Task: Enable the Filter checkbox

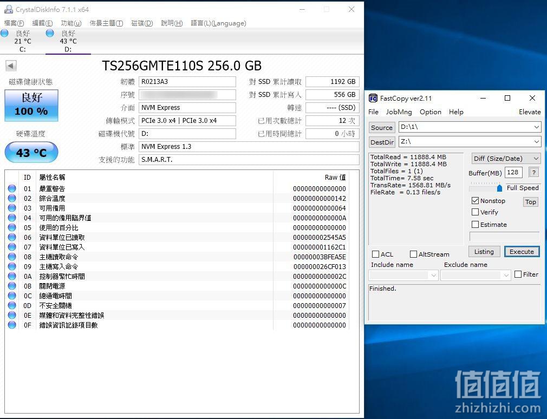Action: pyautogui.click(x=518, y=274)
